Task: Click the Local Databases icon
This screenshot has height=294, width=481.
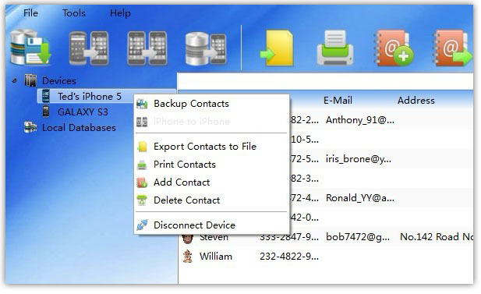Action: point(30,127)
